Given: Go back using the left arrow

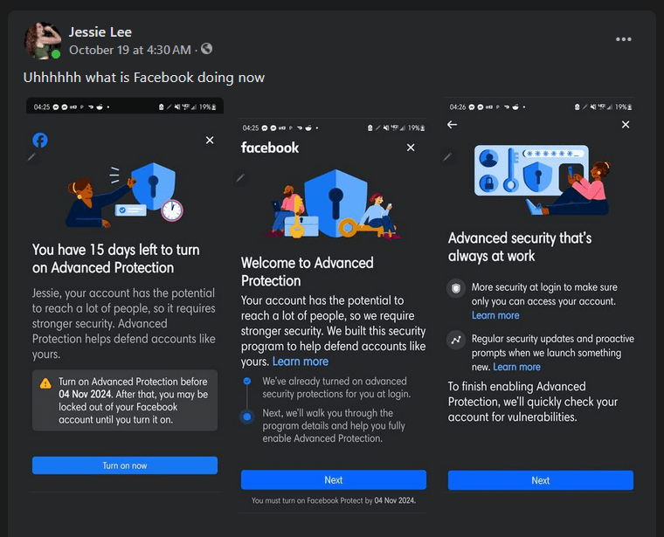Looking at the screenshot, I should 452,125.
